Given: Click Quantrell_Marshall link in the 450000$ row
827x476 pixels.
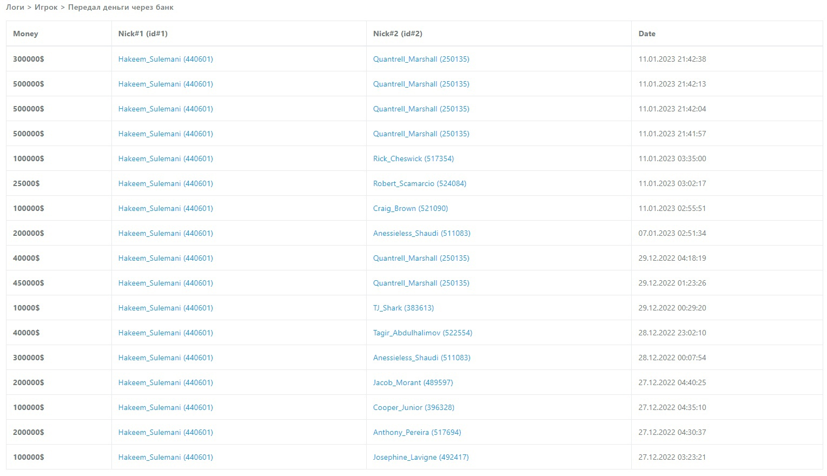Looking at the screenshot, I should pos(421,283).
